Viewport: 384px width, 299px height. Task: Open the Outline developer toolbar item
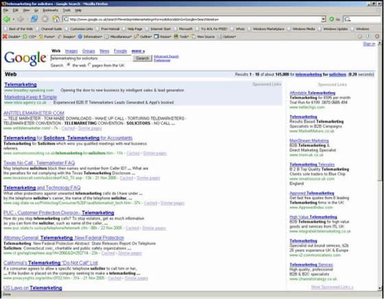143,37
